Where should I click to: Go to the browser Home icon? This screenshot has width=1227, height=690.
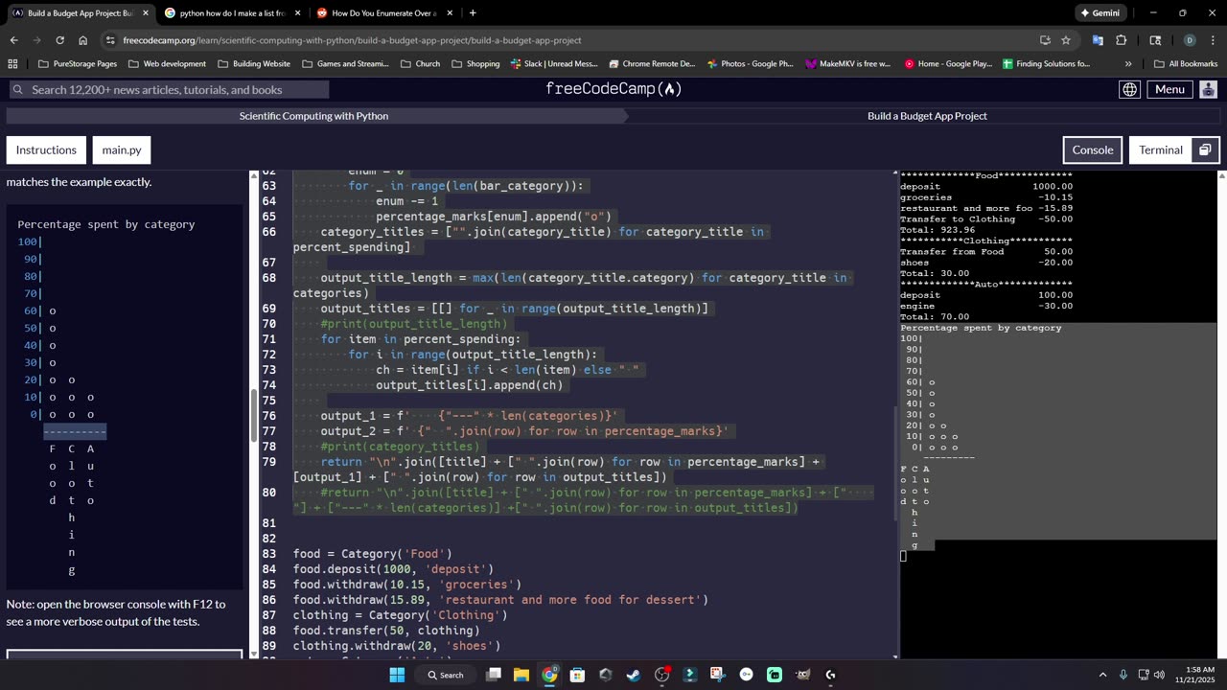tap(83, 40)
